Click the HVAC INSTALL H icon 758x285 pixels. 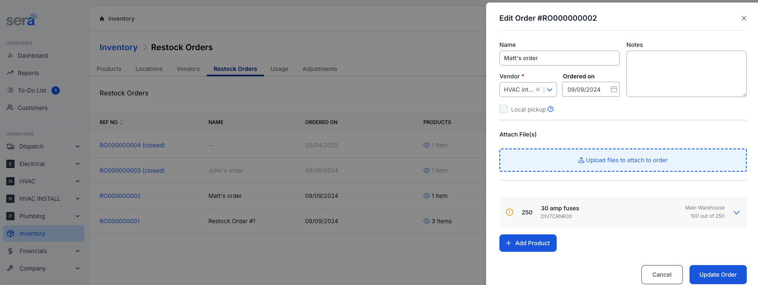pos(10,199)
